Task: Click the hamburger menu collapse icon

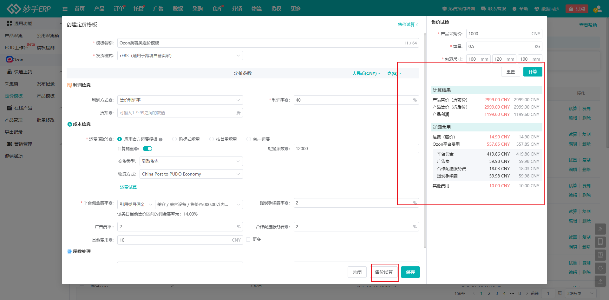Action: (x=65, y=9)
